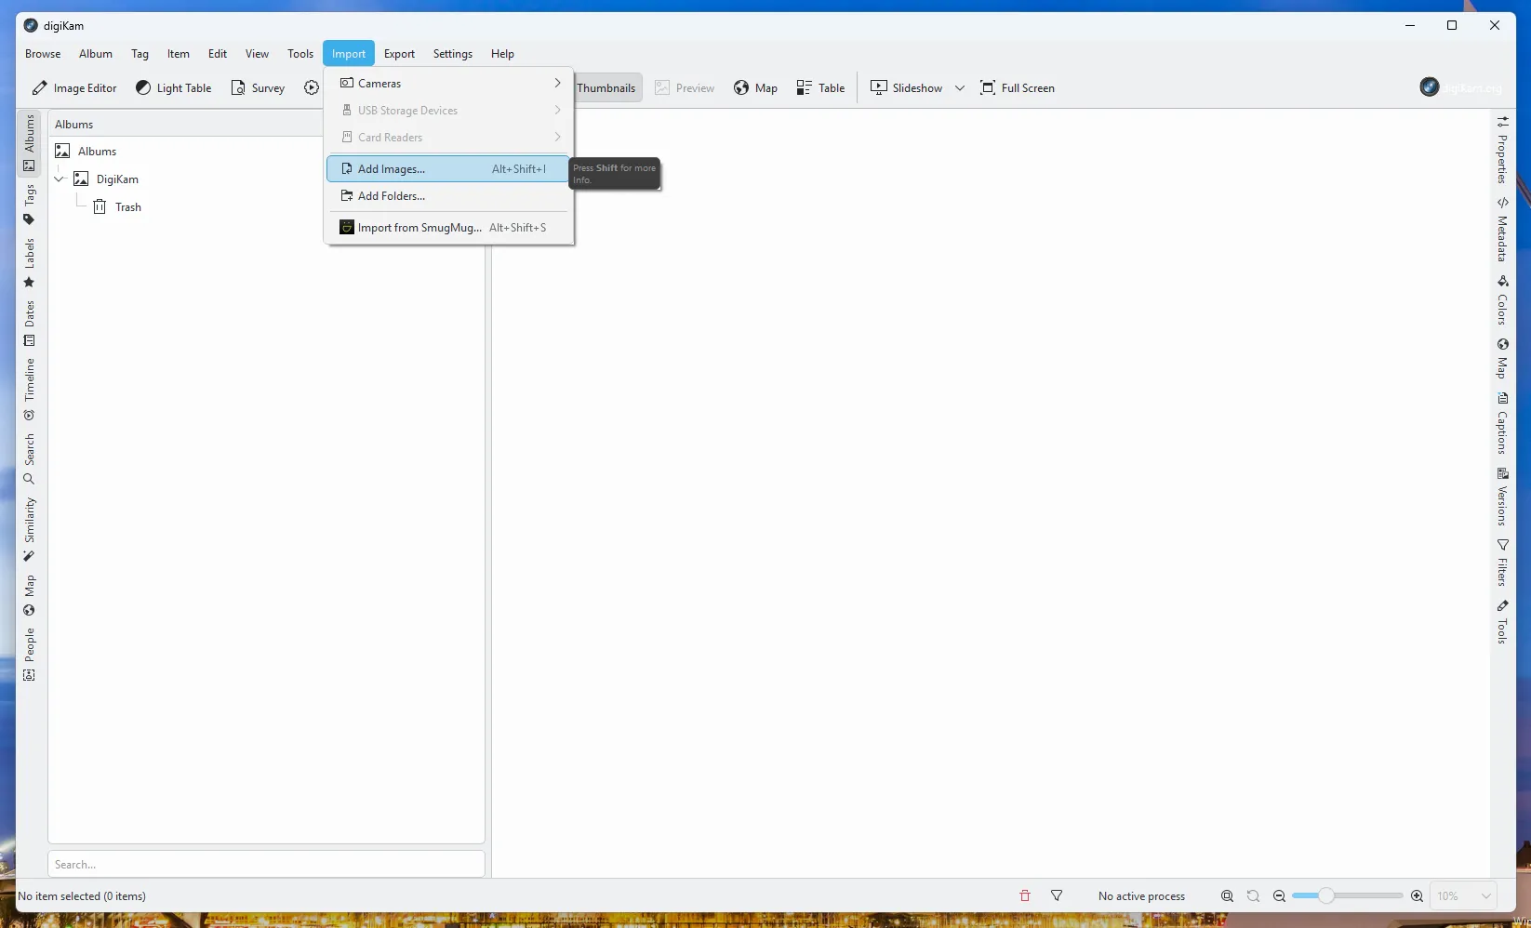The height and width of the screenshot is (928, 1531).
Task: Open the Album menu
Action: 96,54
